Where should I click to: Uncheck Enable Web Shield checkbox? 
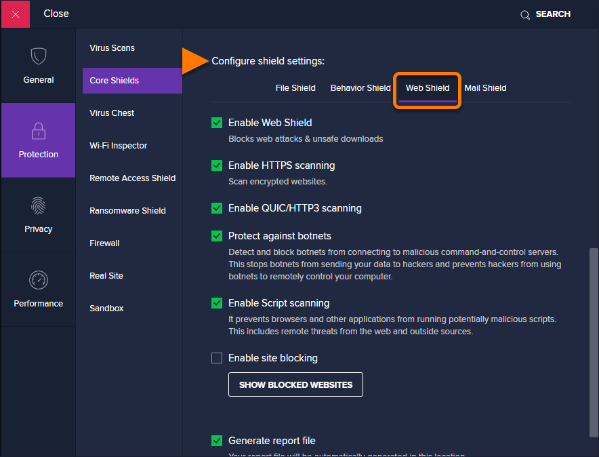217,123
